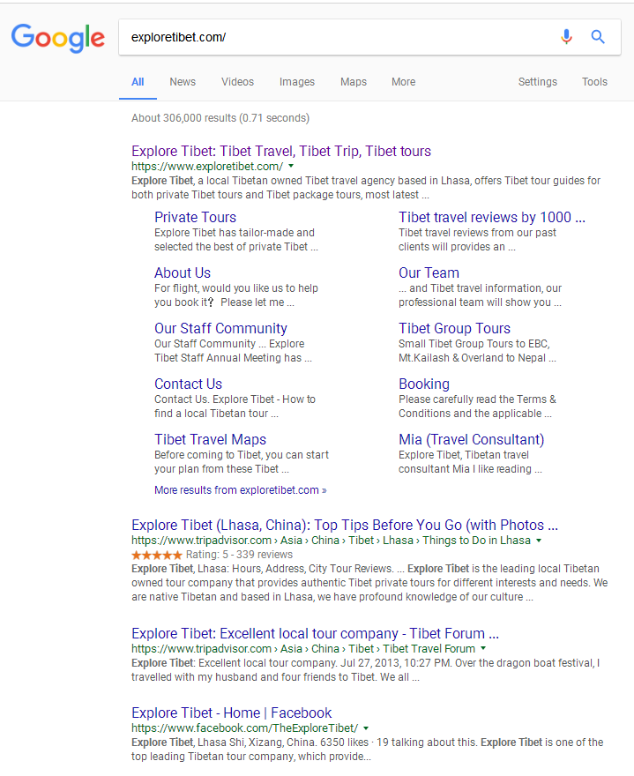This screenshot has height=776, width=634.
Task: Open the Explore Tibet: Tibet Travel result title
Action: coord(281,151)
